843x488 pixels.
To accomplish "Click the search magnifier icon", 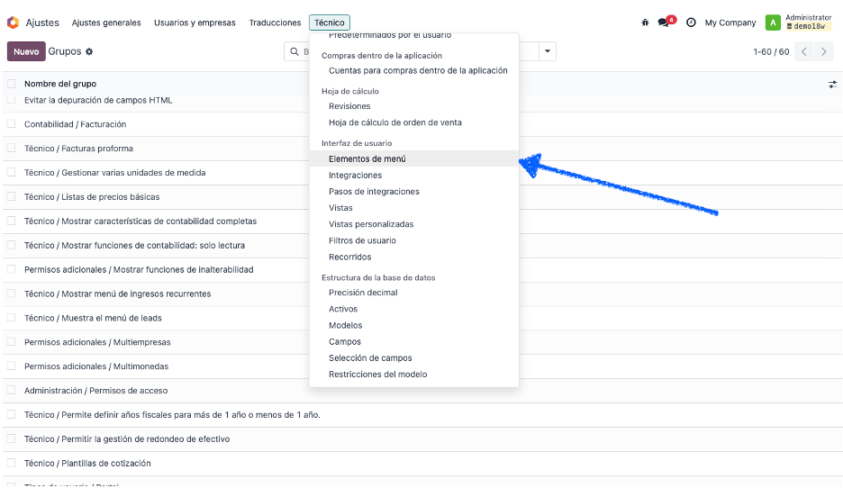I will [295, 51].
